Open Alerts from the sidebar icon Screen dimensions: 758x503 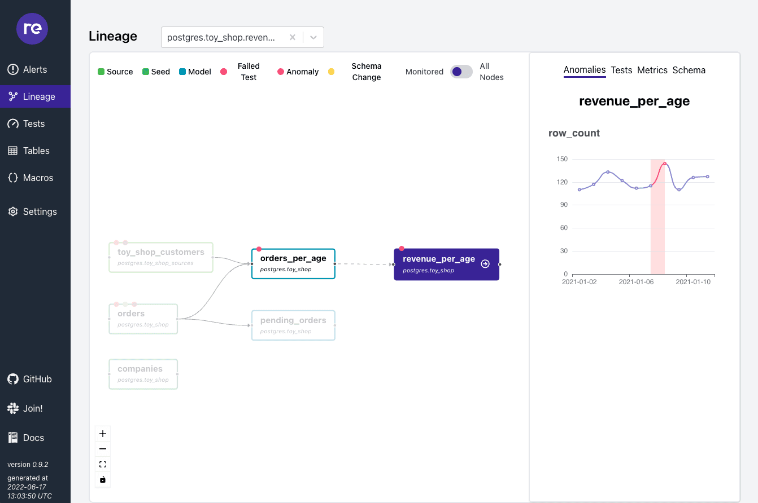pos(13,69)
